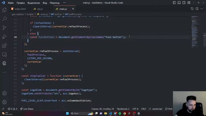Open File Explorer from taskbar
Image resolution: width=206 pixels, height=116 pixels.
[x=106, y=113]
